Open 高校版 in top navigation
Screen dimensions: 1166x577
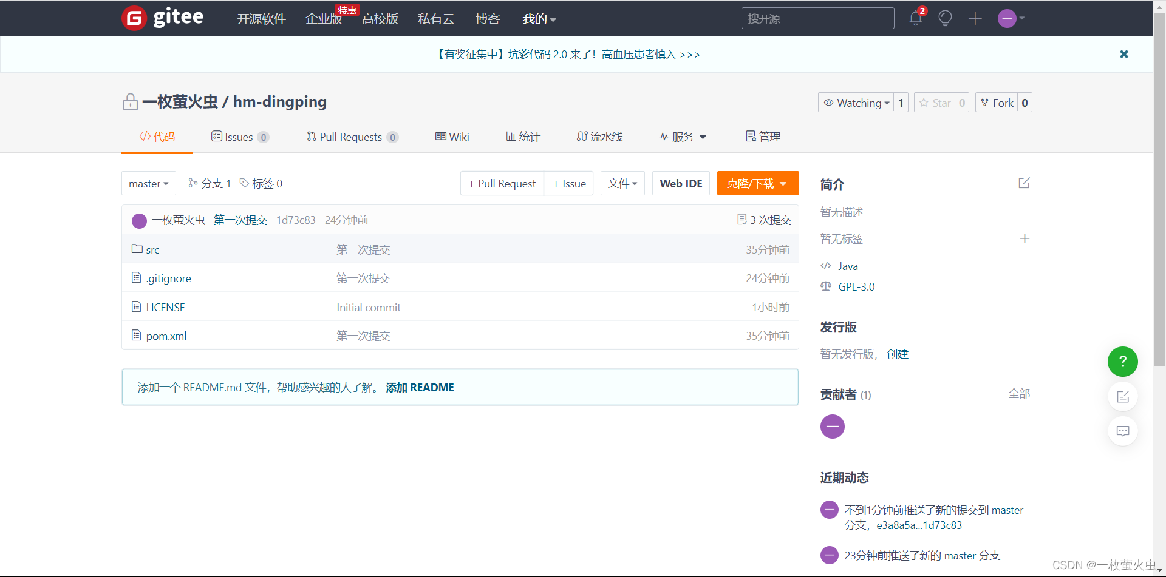coord(380,19)
